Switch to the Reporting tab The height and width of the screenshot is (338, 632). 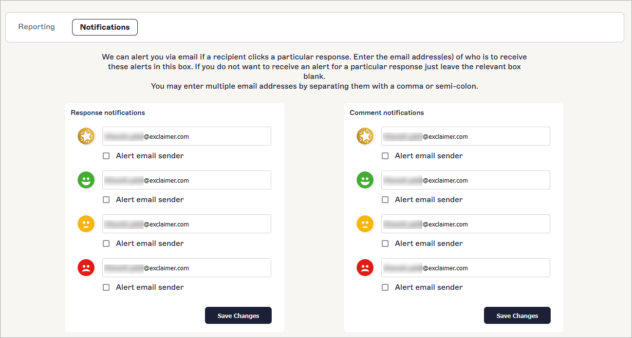tap(37, 27)
